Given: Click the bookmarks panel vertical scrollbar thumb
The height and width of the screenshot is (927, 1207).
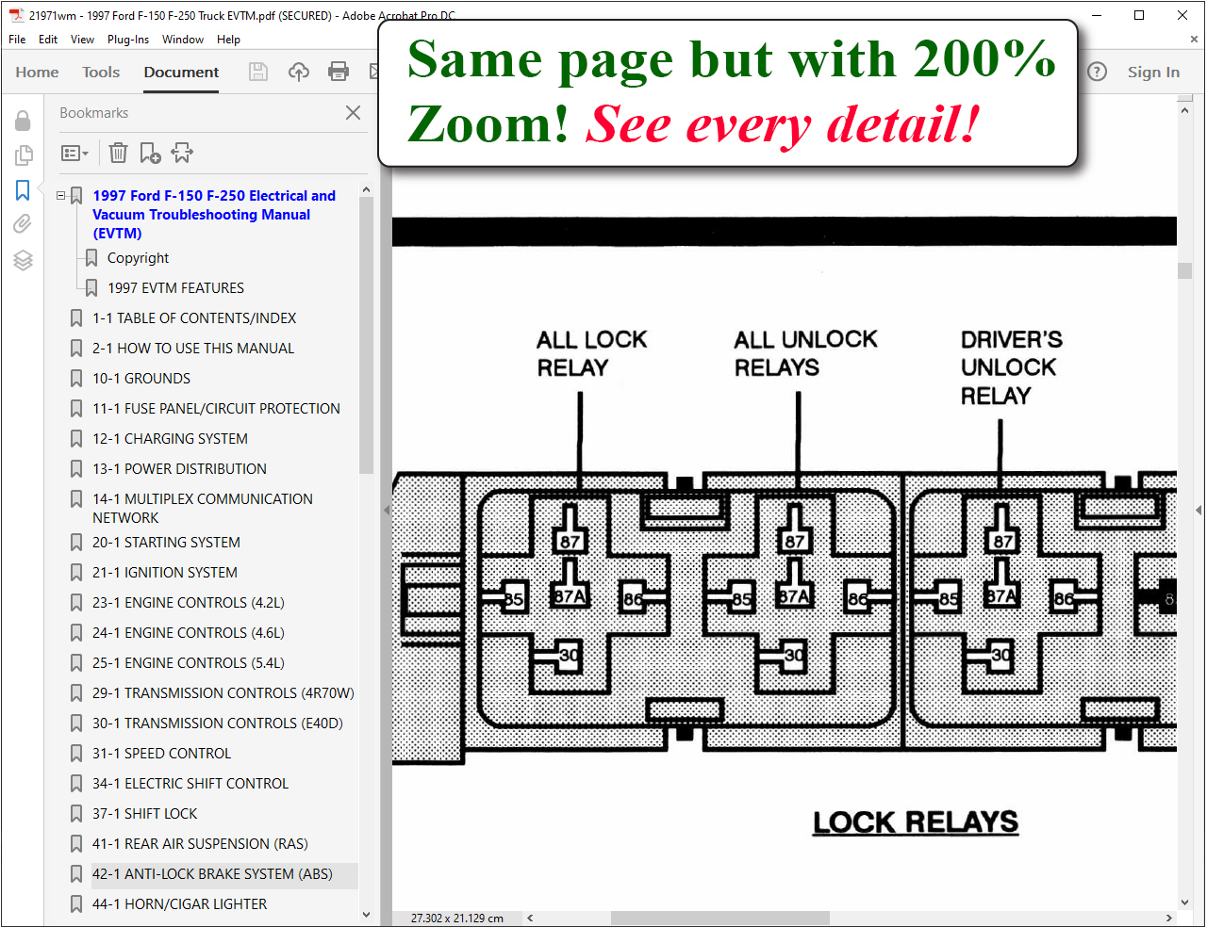Looking at the screenshot, I should pos(366,335).
